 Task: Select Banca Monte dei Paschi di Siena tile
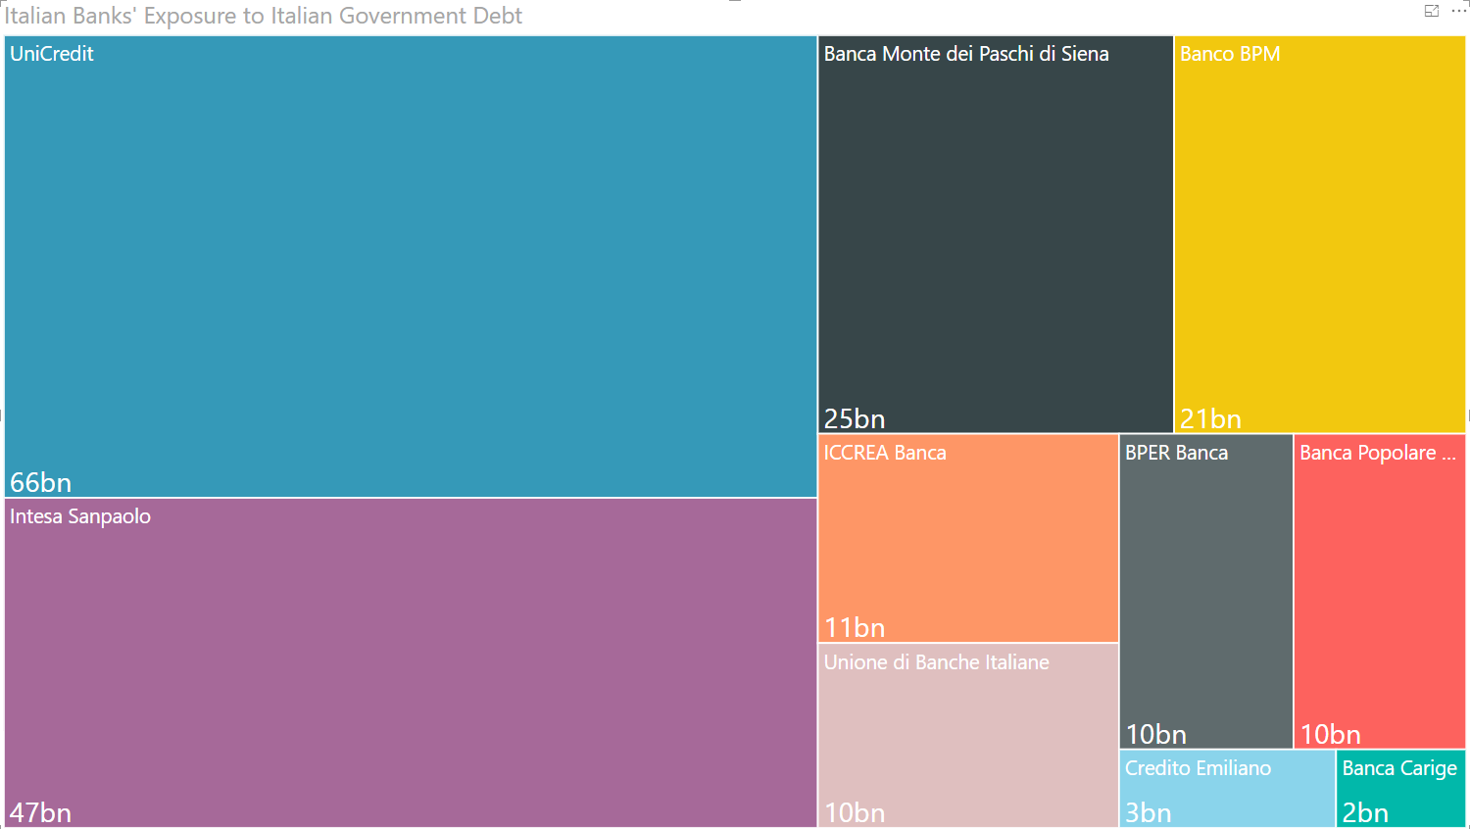tap(996, 234)
